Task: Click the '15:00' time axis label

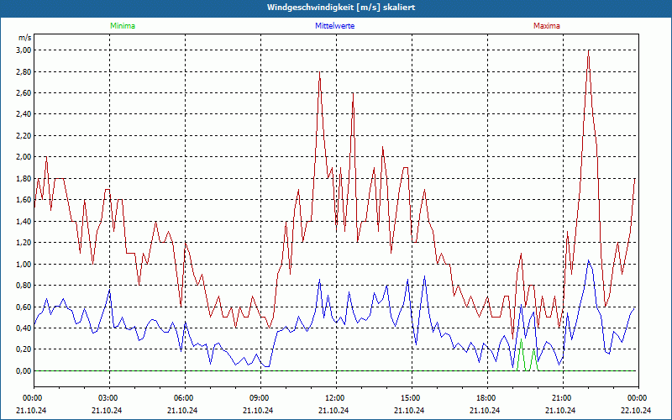Action: point(412,398)
